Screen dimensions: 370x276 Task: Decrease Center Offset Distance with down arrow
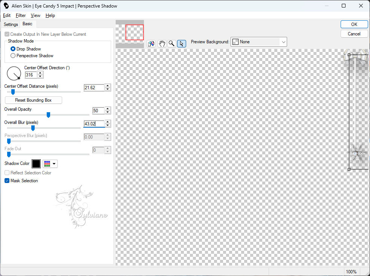click(108, 89)
